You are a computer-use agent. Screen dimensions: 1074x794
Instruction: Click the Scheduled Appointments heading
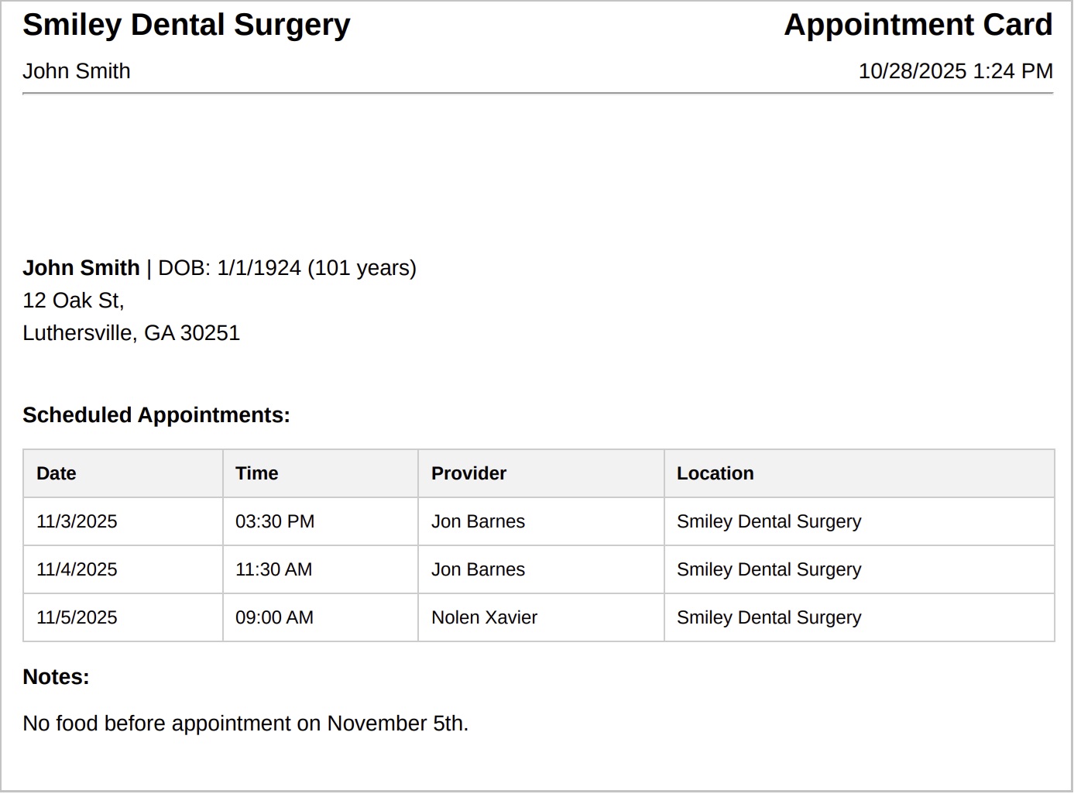156,415
